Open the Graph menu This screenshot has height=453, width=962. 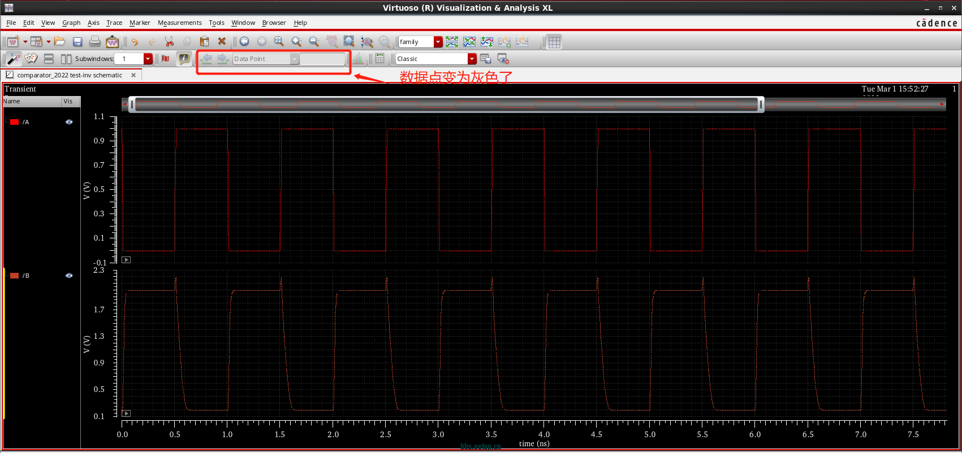(71, 23)
